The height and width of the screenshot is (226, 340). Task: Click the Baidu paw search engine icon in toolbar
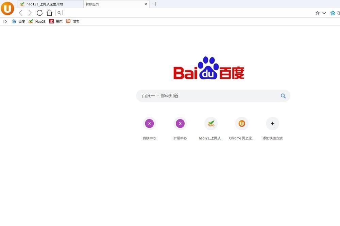click(333, 13)
